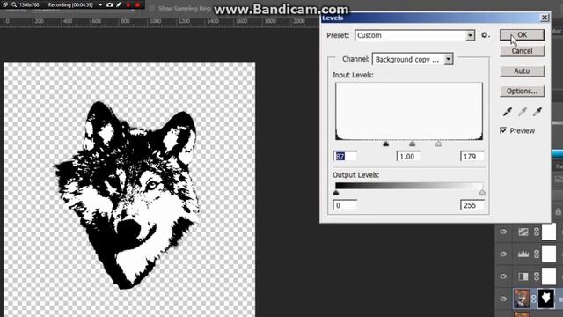Cancel the Levels dialog
The height and width of the screenshot is (317, 563).
coord(522,51)
